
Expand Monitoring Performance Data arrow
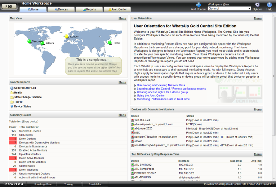[135, 99]
